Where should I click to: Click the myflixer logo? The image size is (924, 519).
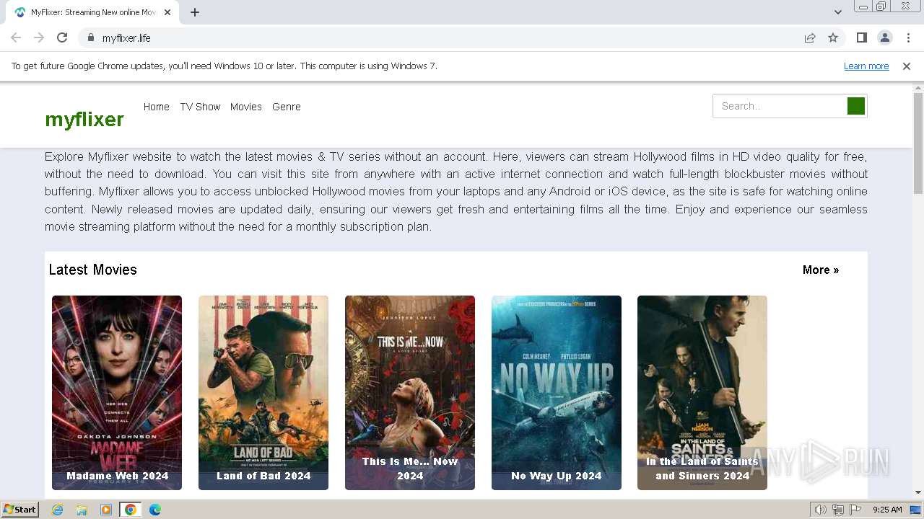[x=84, y=119]
